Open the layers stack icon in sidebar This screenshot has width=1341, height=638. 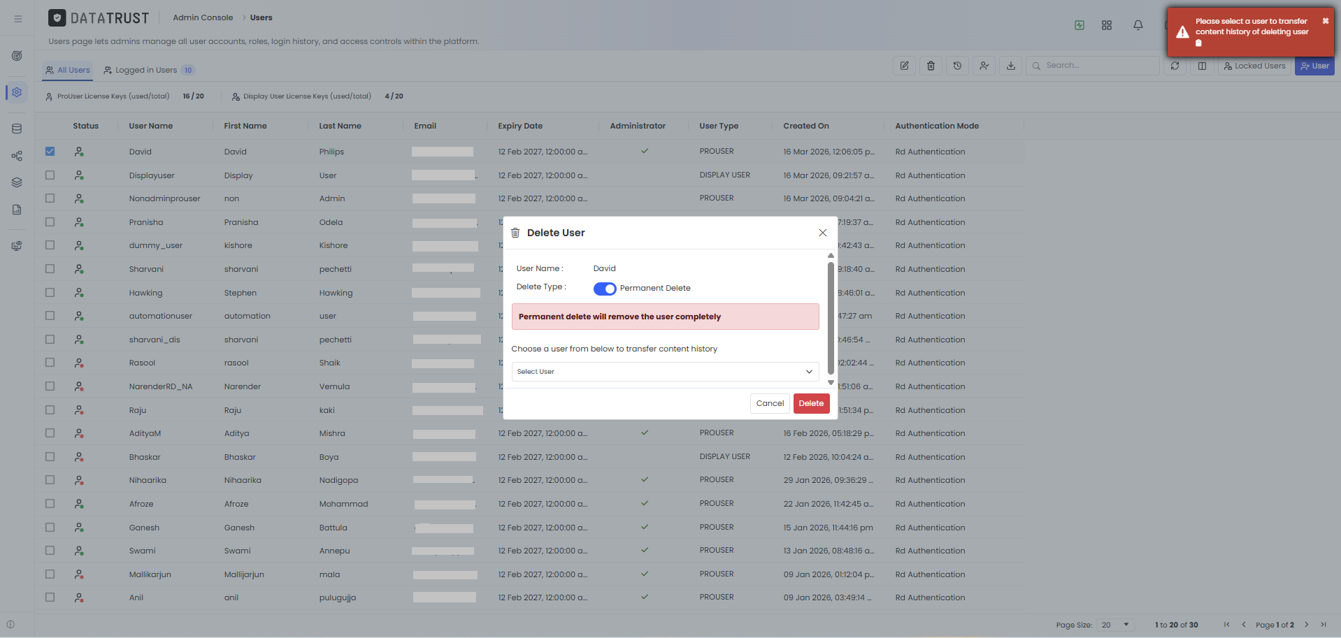[17, 182]
